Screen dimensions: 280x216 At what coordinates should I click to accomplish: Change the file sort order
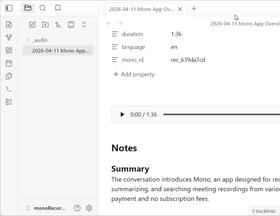point(58,24)
